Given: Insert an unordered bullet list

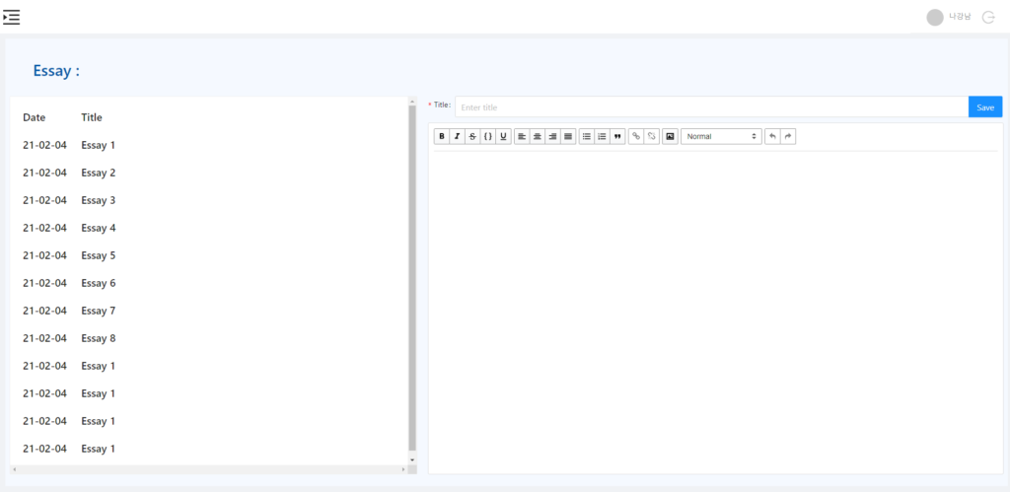Looking at the screenshot, I should click(x=587, y=136).
